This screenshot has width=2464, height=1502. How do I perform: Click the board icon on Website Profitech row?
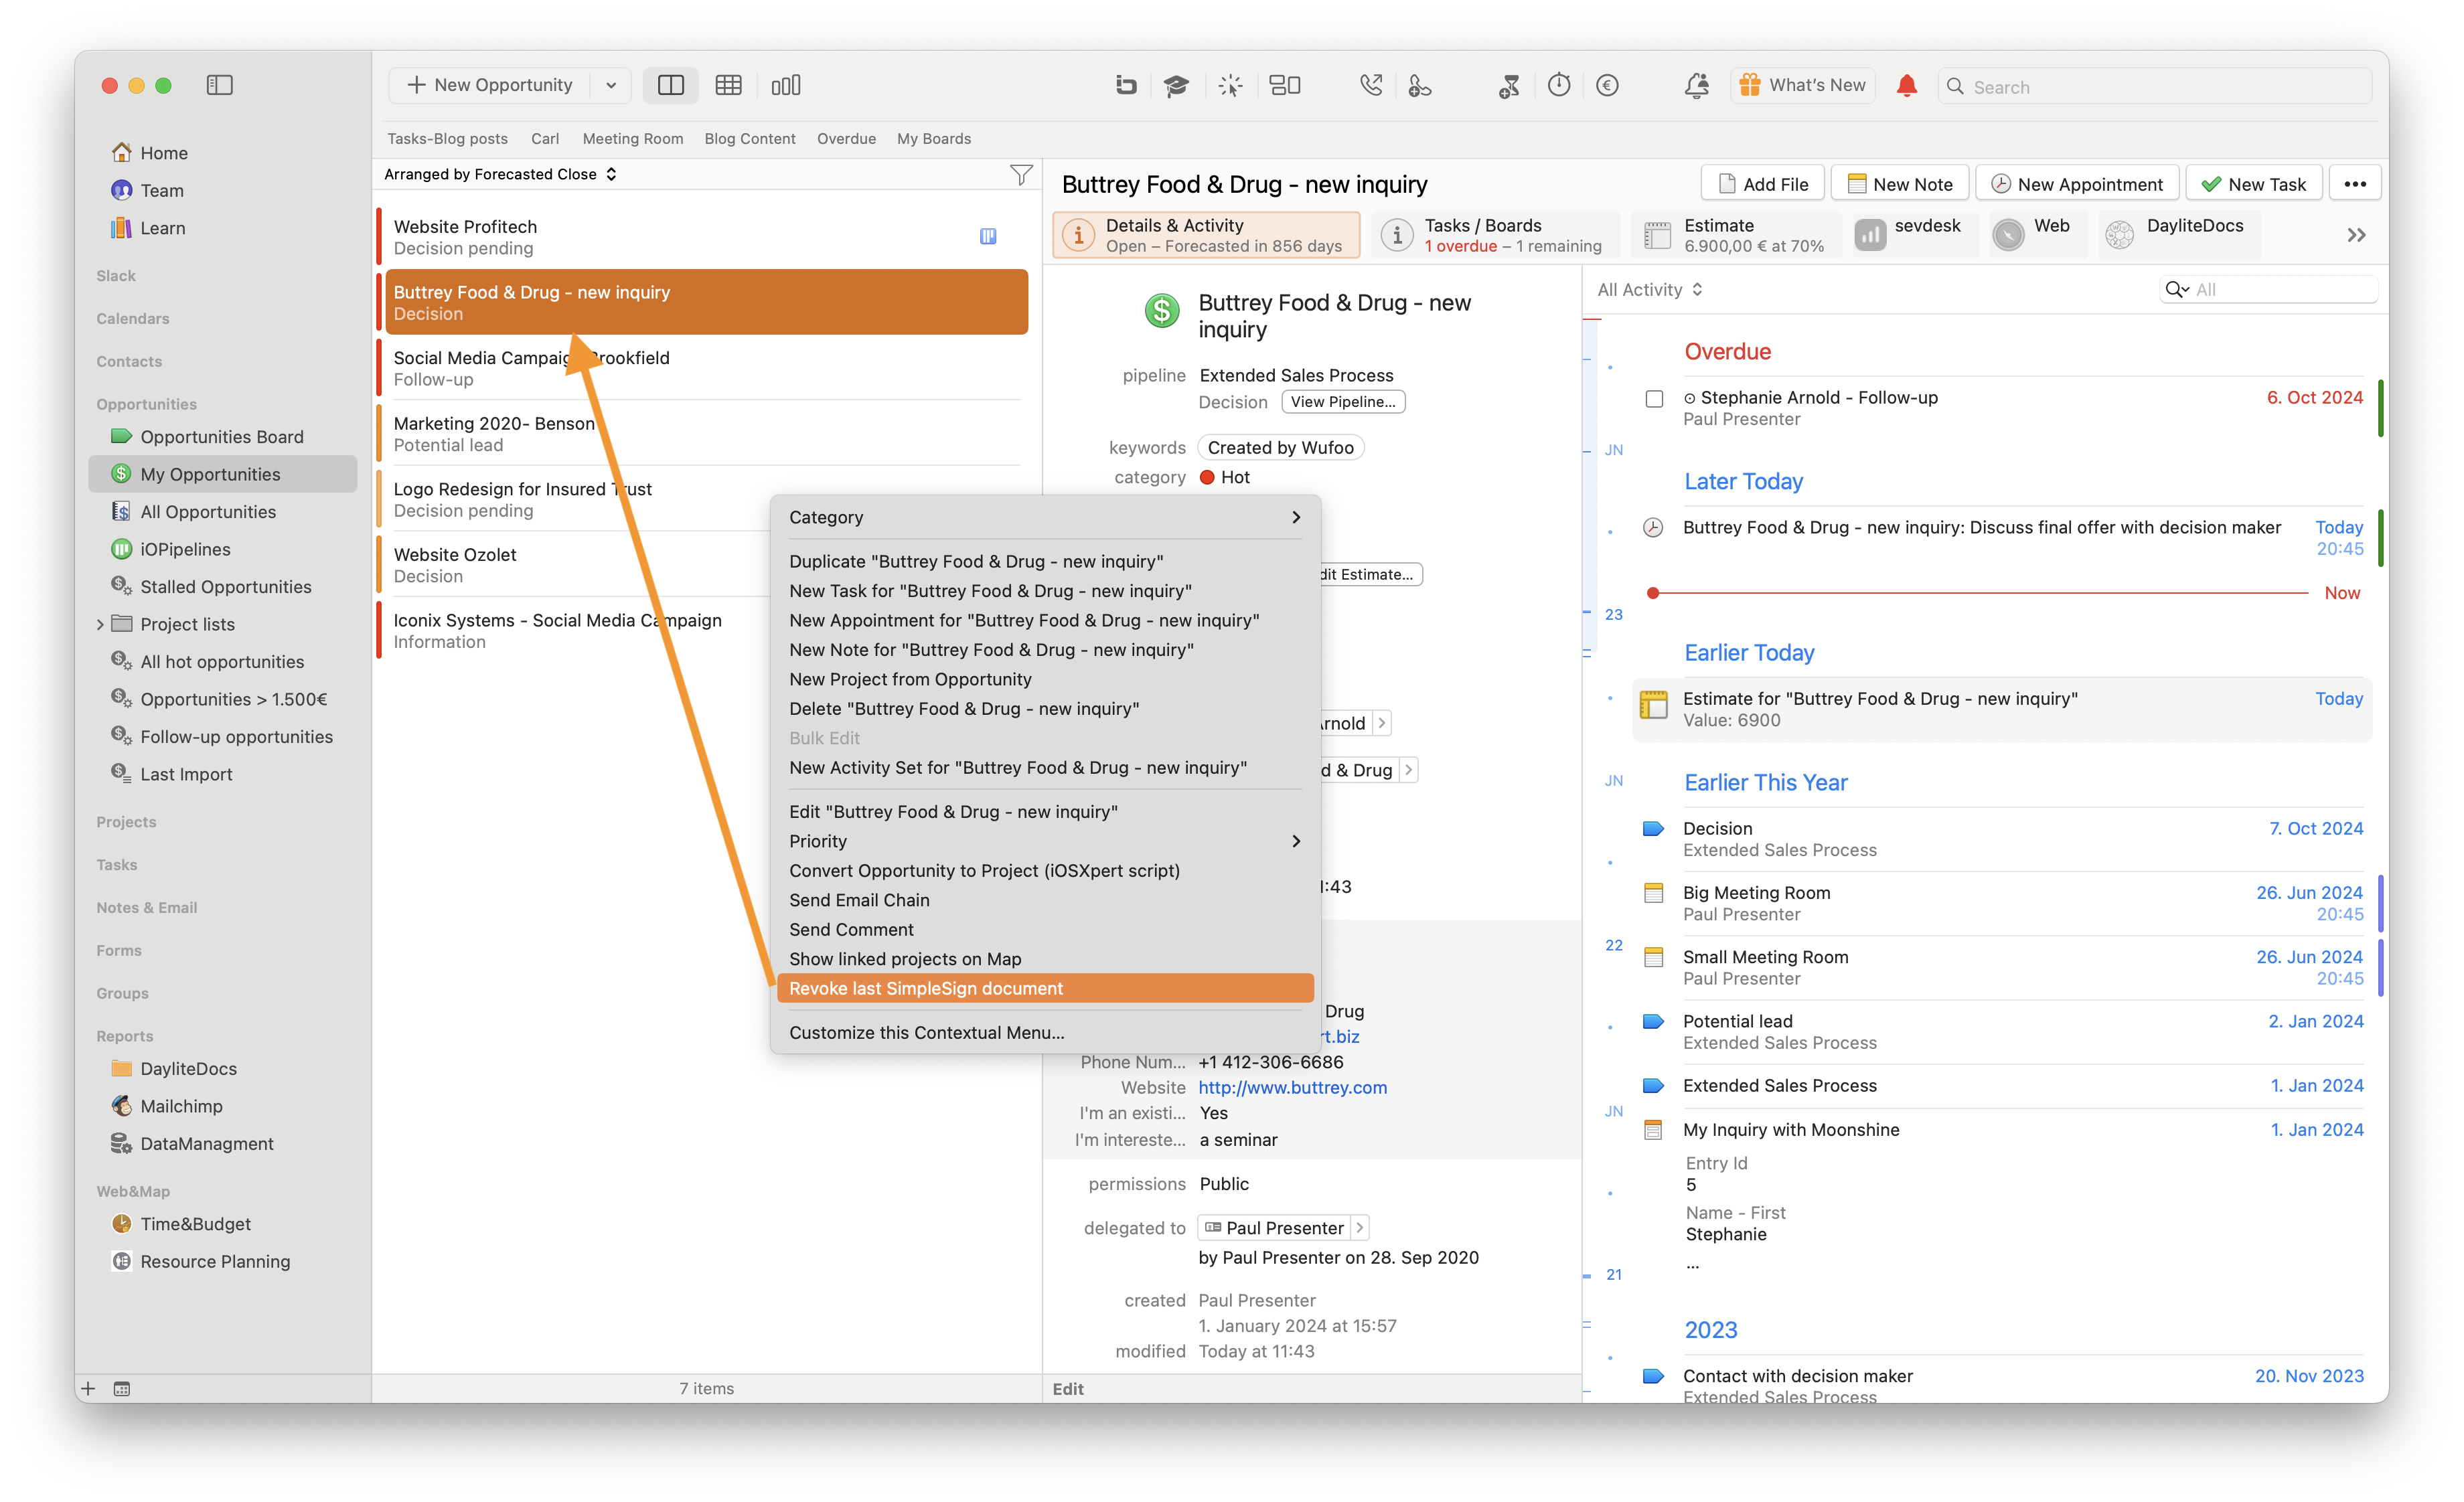click(988, 237)
